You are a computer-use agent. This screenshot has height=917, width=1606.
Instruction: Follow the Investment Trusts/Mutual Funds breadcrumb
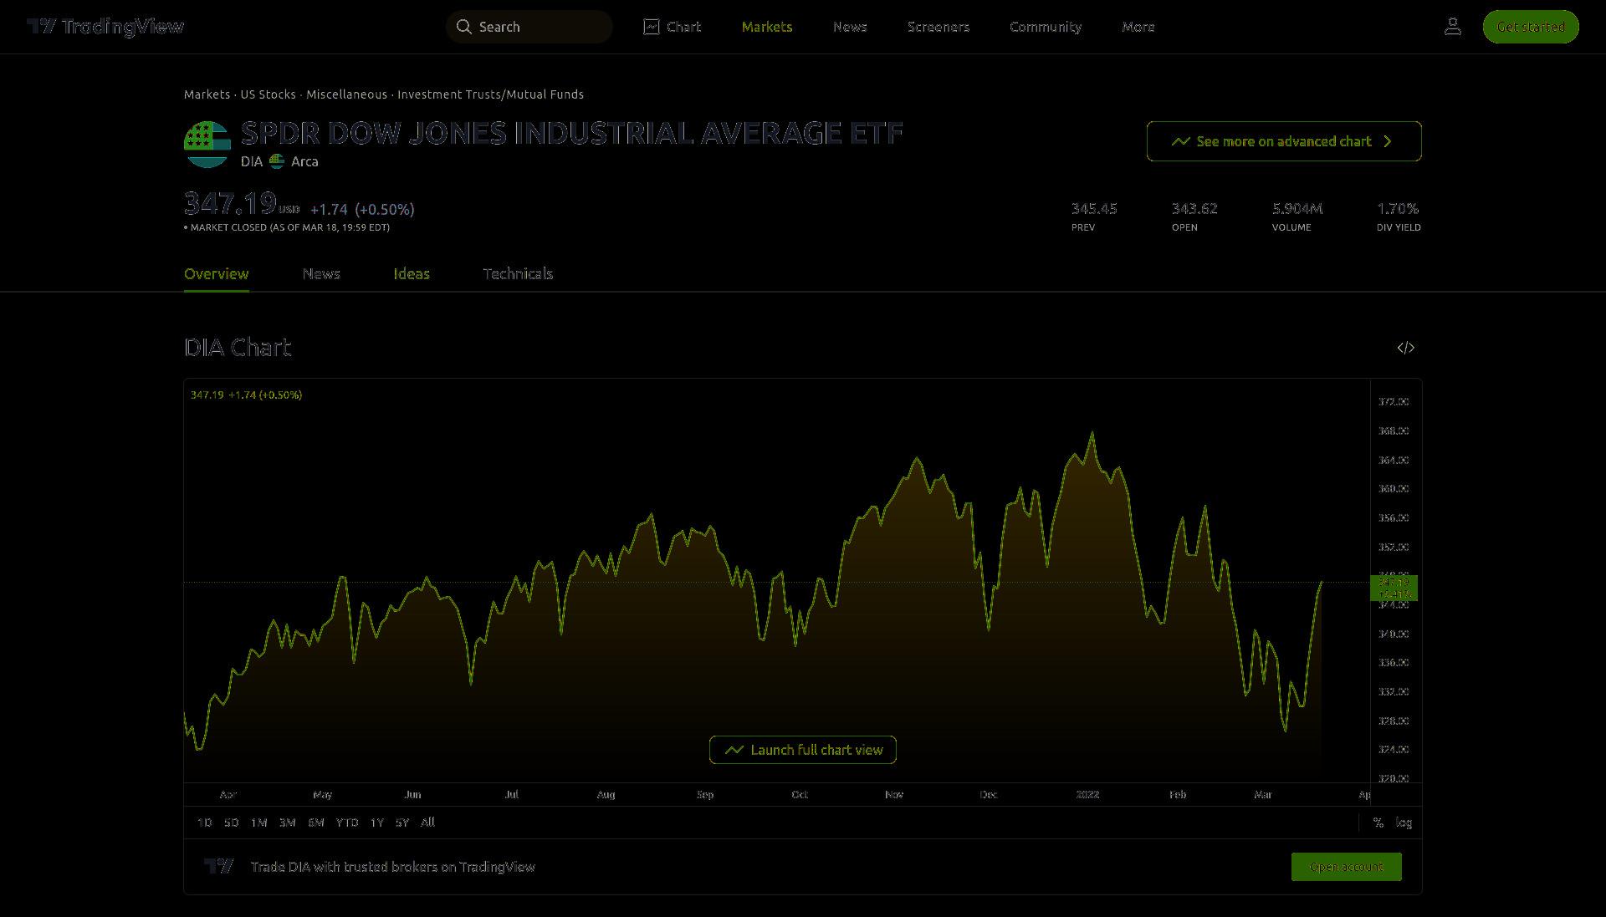tap(490, 94)
